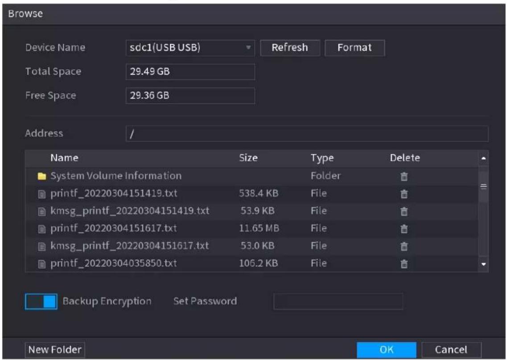Select file name kmsg_printf_20220304151617.txt
507x360 pixels.
click(x=130, y=246)
